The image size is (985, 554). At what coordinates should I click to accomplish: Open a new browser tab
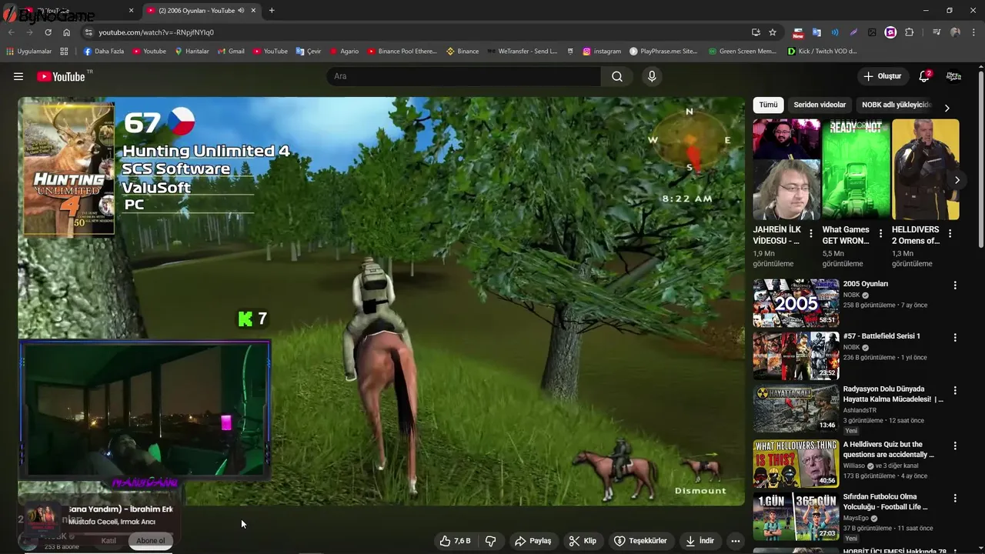pos(272,11)
